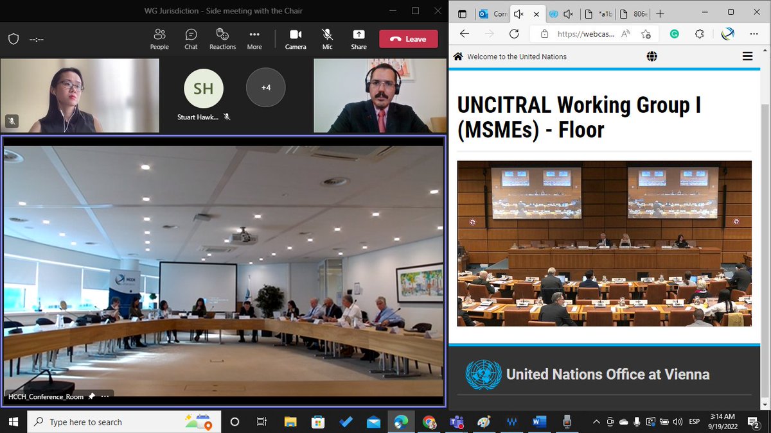The width and height of the screenshot is (771, 433).
Task: Select the woman participant video tile
Action: tap(80, 96)
